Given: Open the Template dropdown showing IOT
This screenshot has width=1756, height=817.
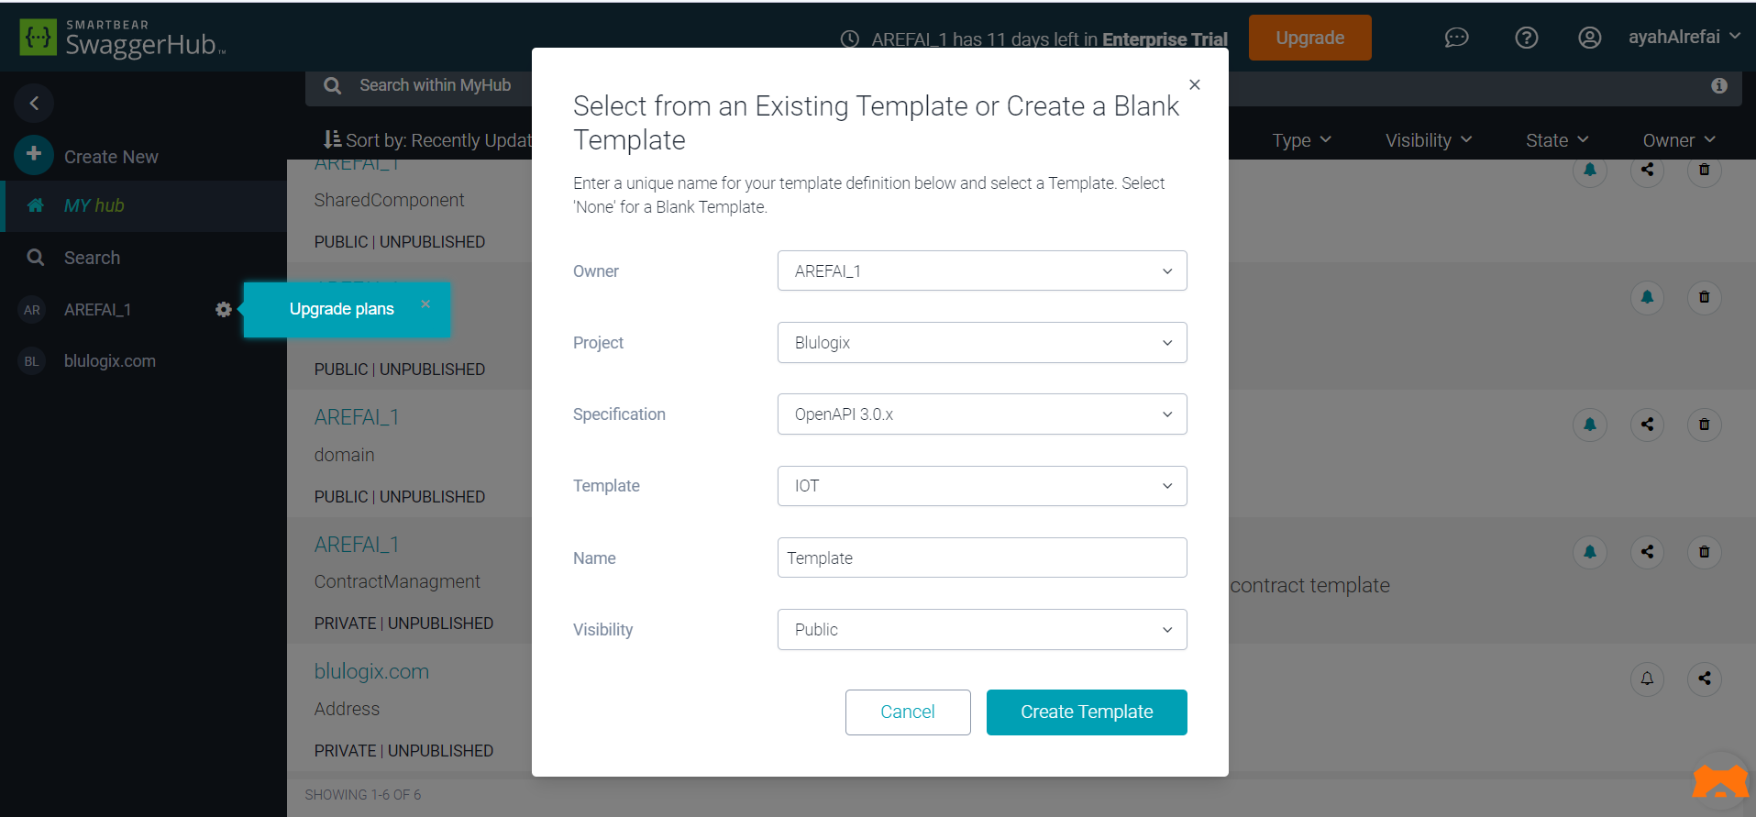Looking at the screenshot, I should coord(981,486).
